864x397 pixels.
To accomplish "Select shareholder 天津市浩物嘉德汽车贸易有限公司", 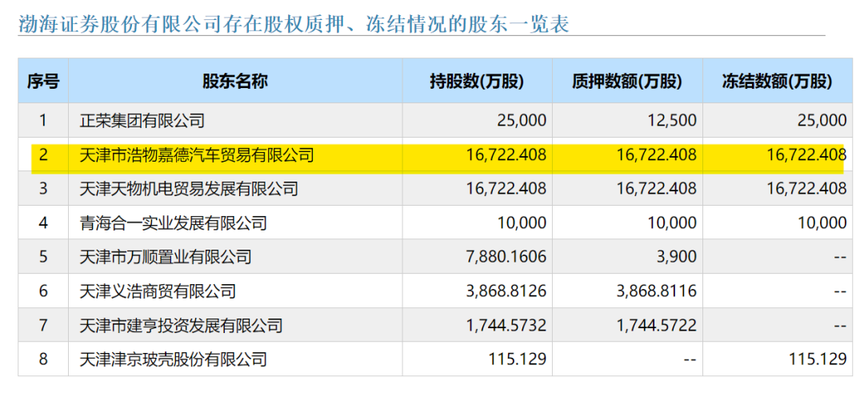I will point(197,154).
